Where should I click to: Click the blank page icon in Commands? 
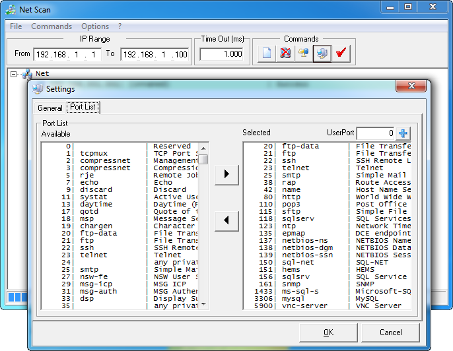tap(267, 53)
